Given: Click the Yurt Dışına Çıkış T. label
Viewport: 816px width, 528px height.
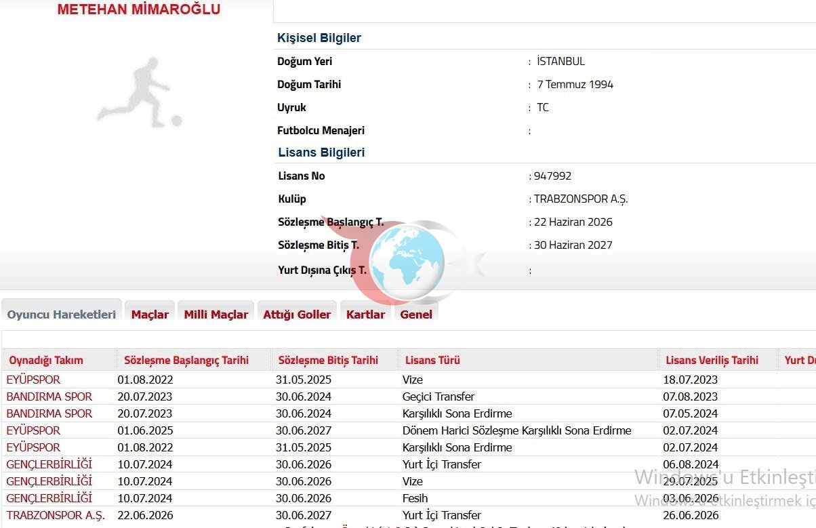Looking at the screenshot, I should tap(322, 270).
